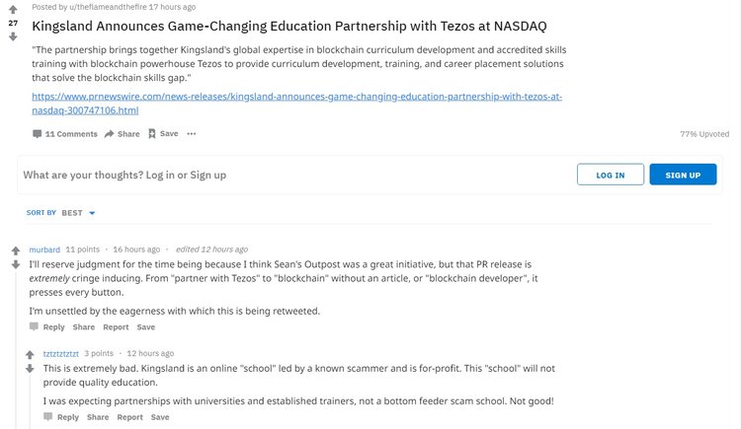741x429 pixels.
Task: Upvote murbard's comment
Action: [x=16, y=250]
